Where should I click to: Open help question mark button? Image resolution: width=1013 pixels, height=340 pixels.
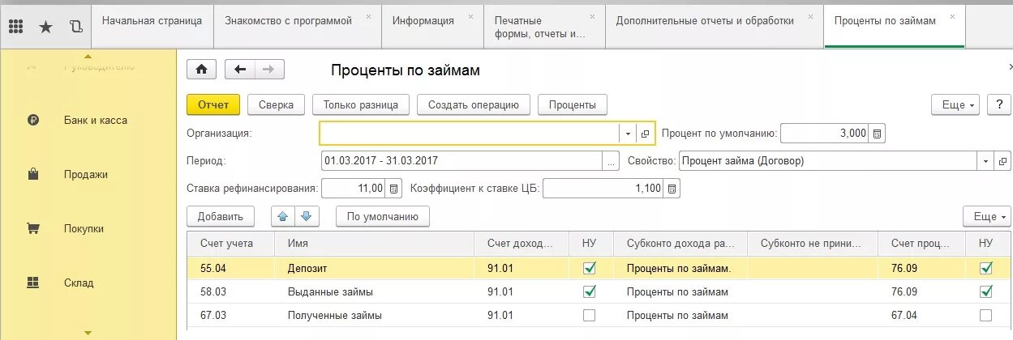[x=998, y=104]
